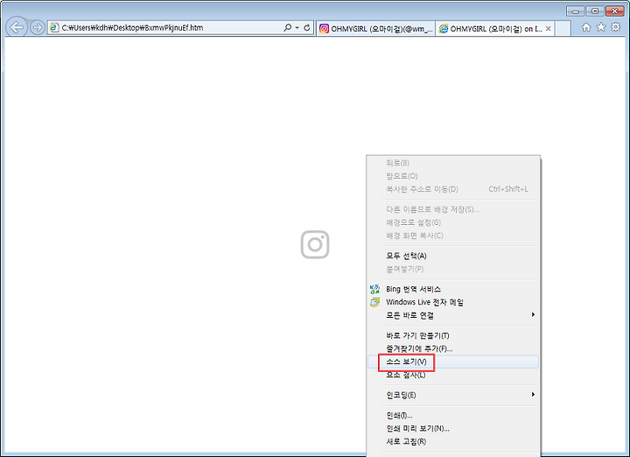Choose 모두 선택(A) in context menu
This screenshot has width=630, height=457.
click(453, 256)
